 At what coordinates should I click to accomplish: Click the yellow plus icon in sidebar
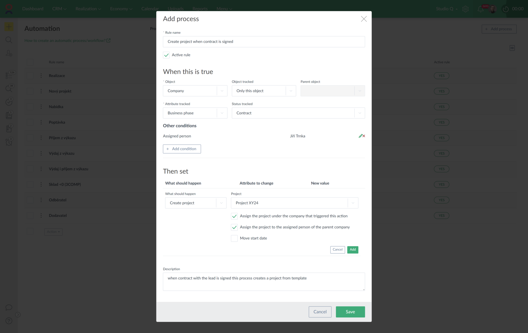coord(9,27)
